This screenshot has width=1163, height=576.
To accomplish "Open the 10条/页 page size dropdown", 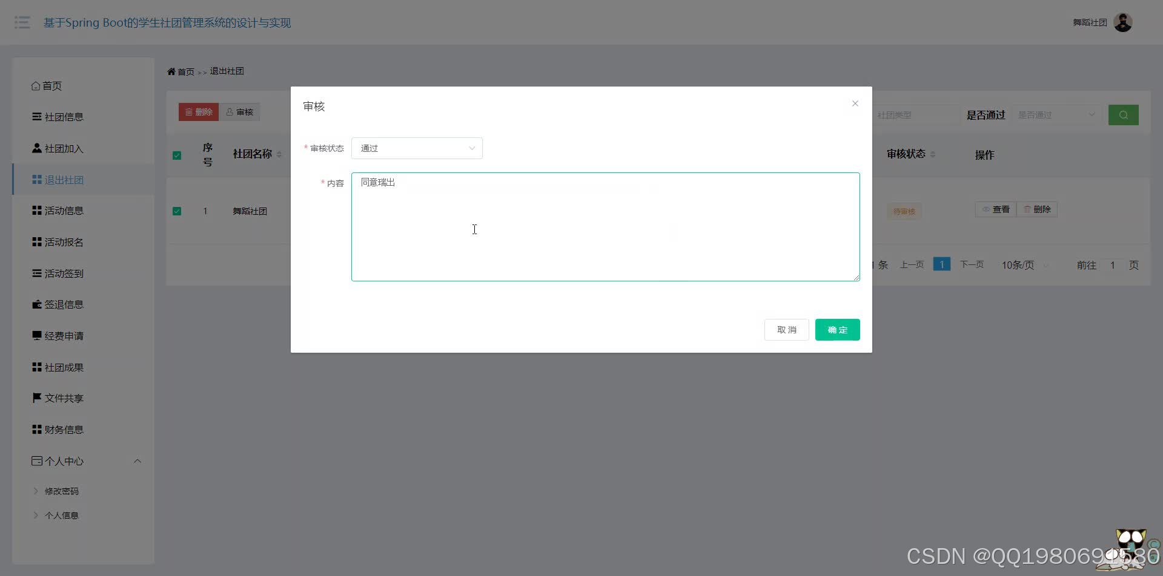I will tap(1025, 265).
